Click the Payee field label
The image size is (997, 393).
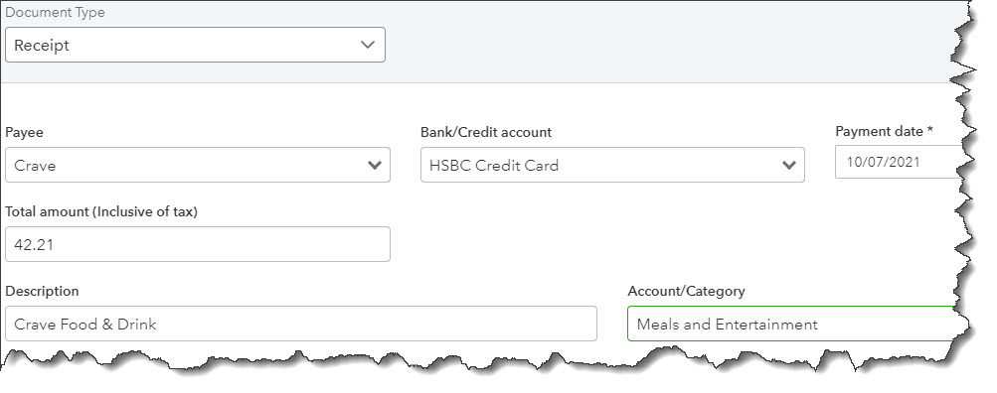click(x=24, y=133)
